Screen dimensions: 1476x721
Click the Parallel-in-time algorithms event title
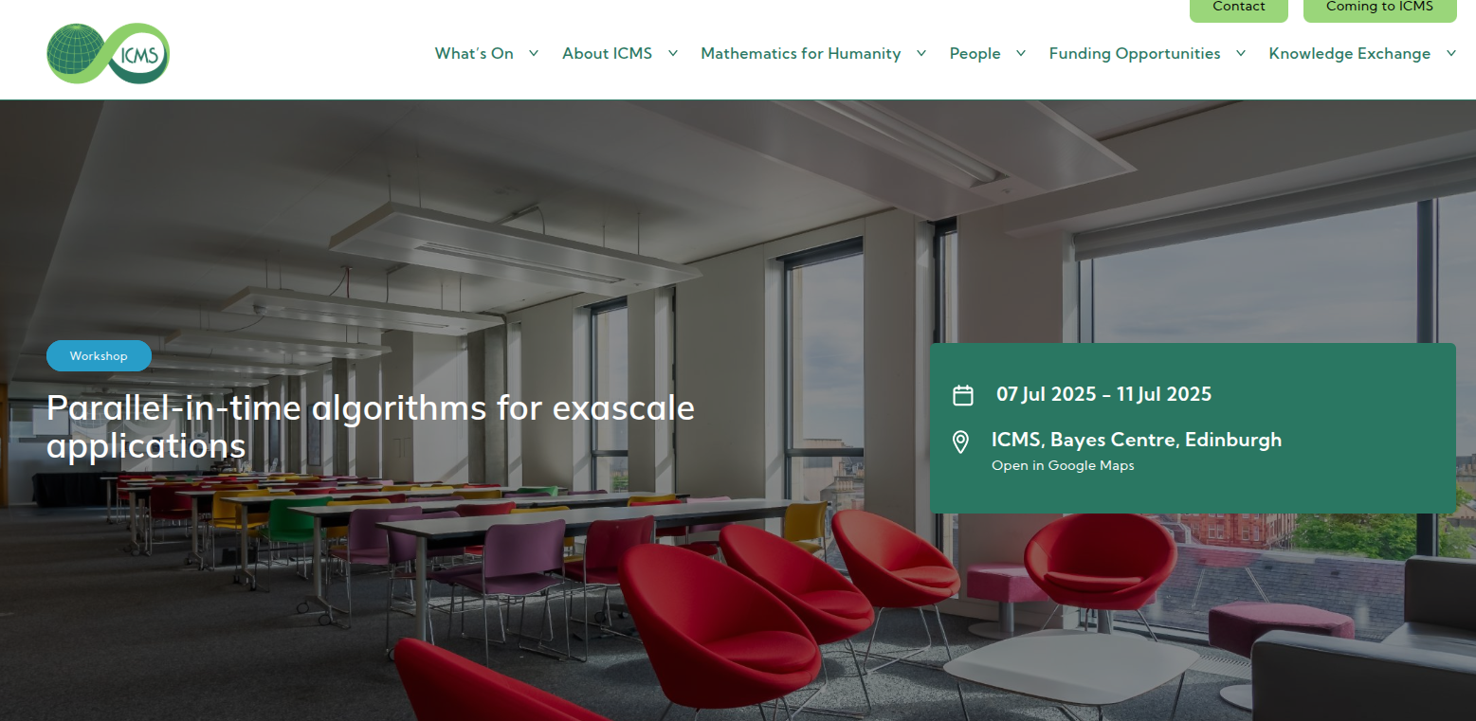pyautogui.click(x=371, y=426)
